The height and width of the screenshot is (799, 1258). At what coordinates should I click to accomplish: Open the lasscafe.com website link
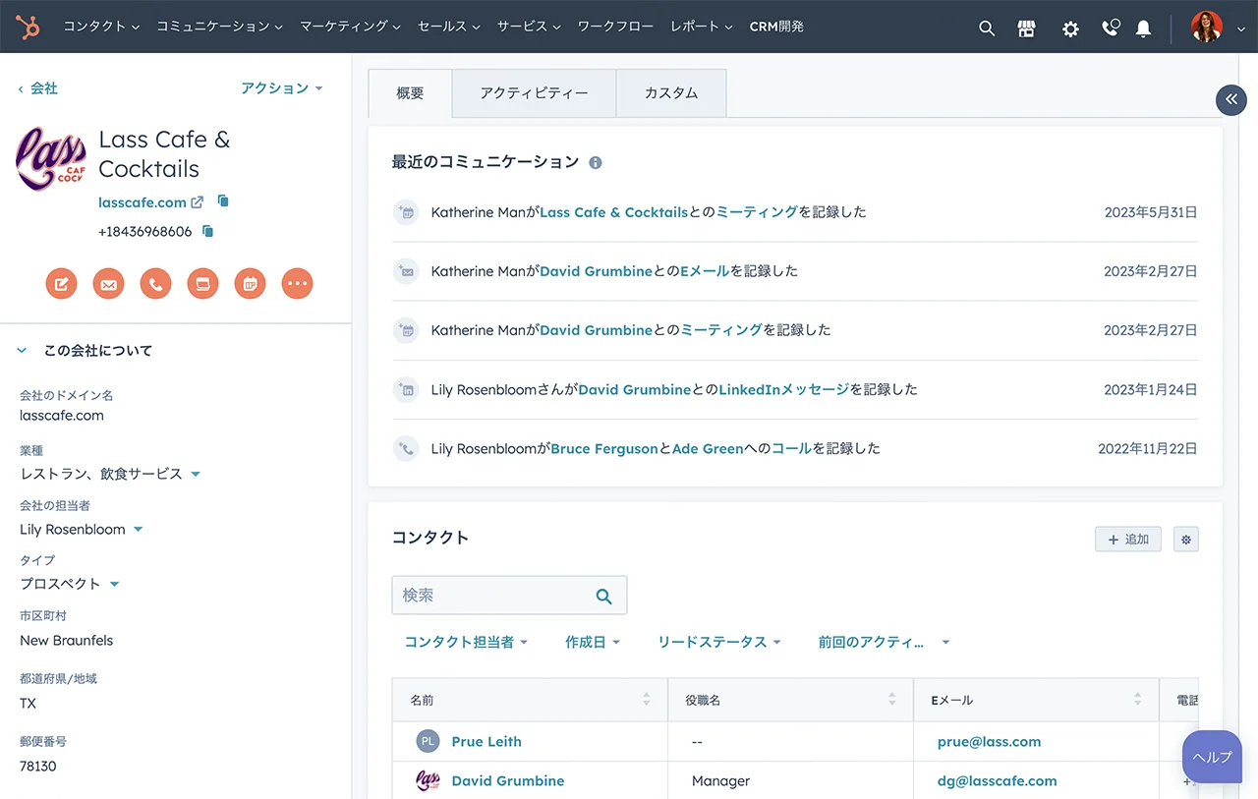point(143,201)
